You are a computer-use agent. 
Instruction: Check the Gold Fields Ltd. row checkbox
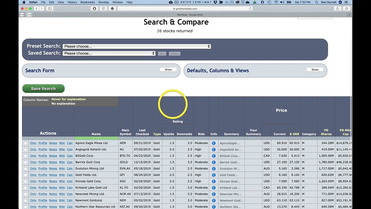click(26, 175)
